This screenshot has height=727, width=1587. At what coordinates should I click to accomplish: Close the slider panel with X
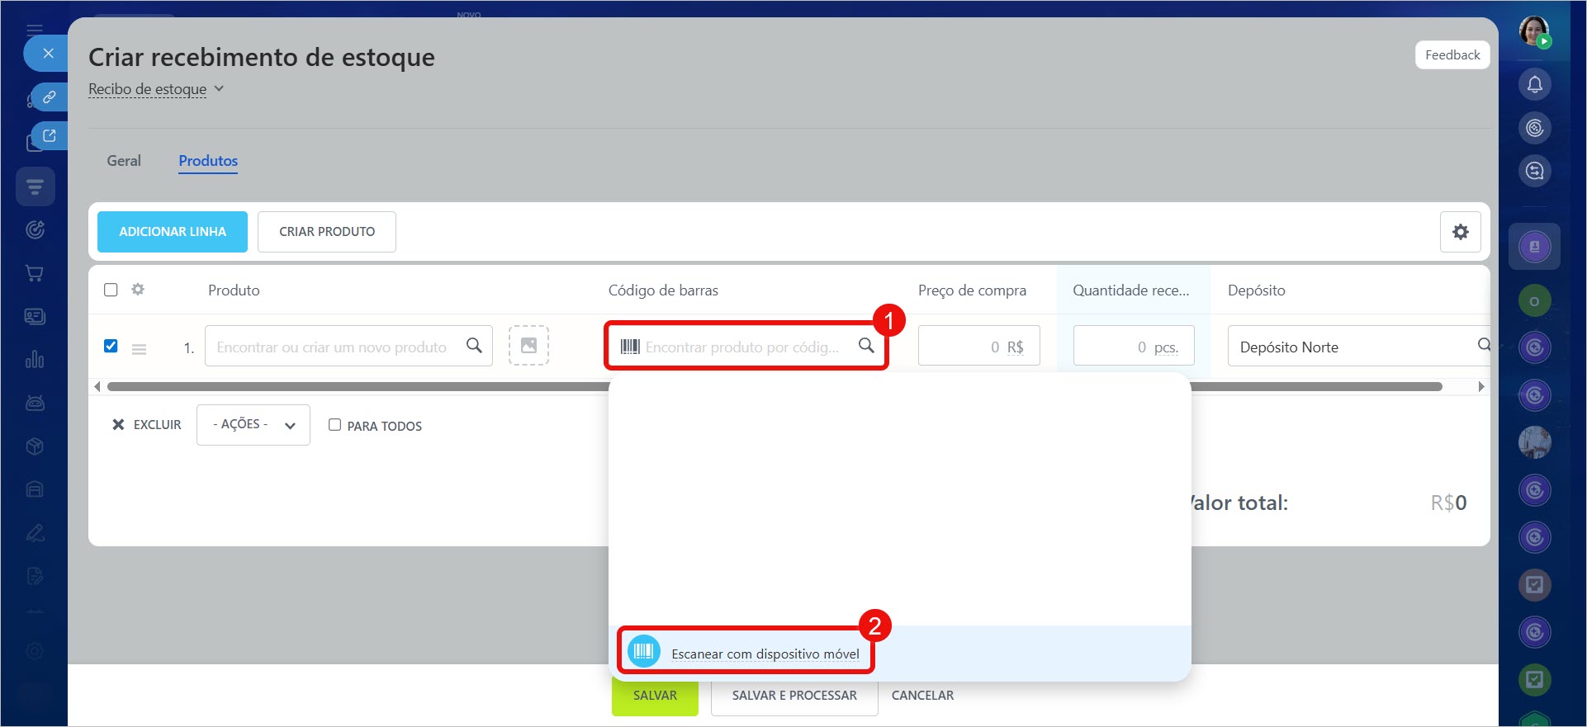pos(48,54)
